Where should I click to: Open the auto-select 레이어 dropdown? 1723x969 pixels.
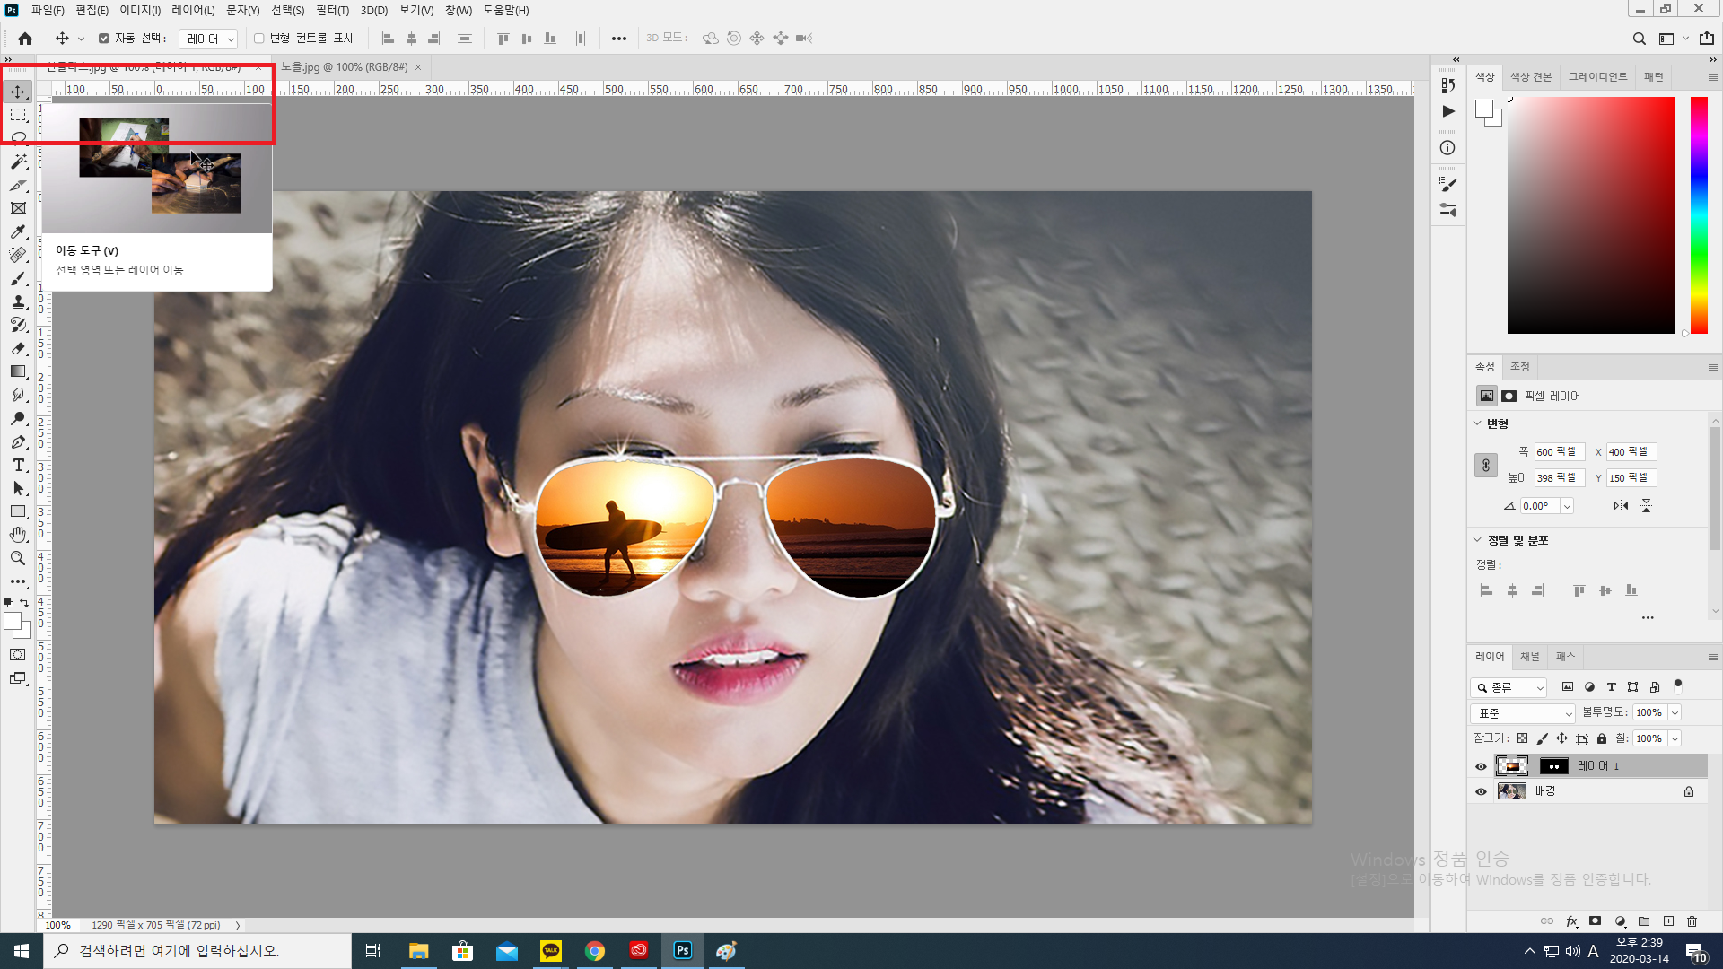[x=208, y=39]
